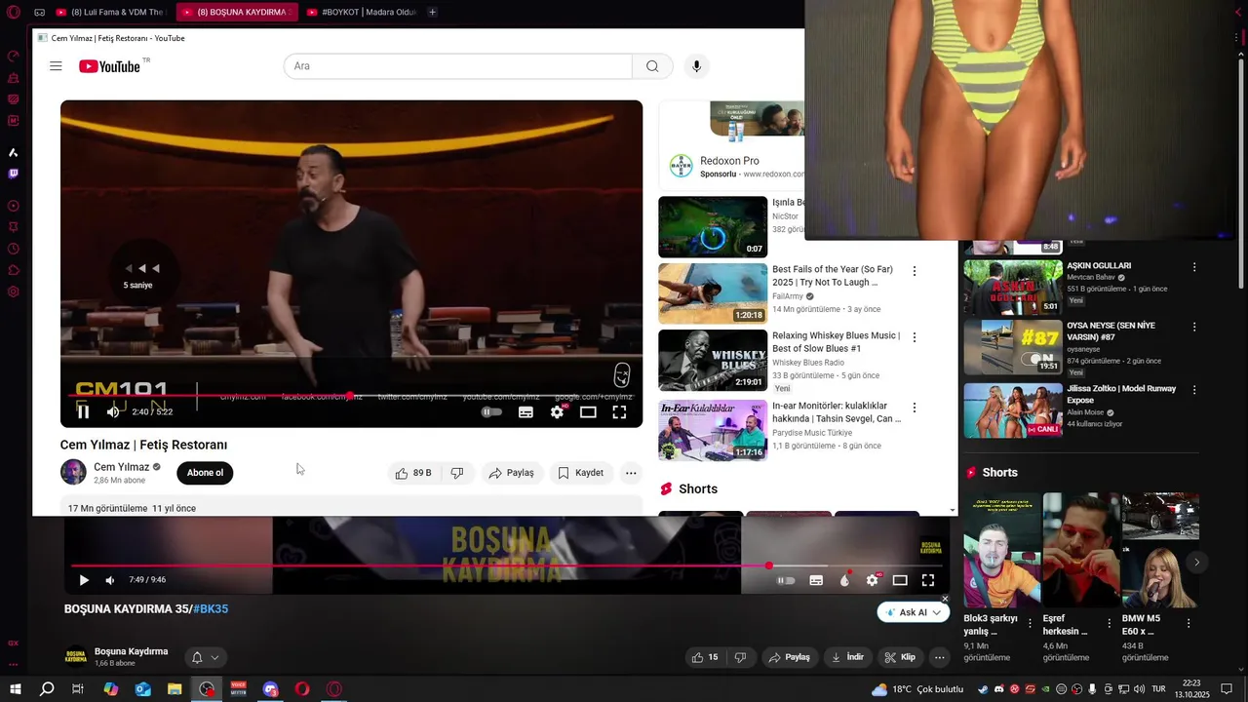The width and height of the screenshot is (1248, 702).
Task: Like Boşuna Kaydırma video with 15 likes
Action: [705, 657]
